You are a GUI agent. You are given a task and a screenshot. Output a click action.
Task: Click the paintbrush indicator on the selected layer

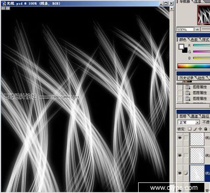tap(186, 173)
